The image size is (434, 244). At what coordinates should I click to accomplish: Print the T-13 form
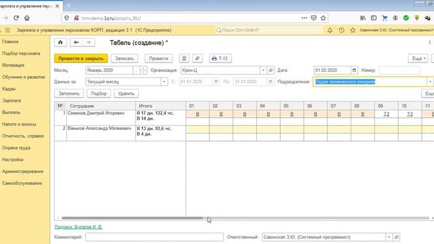pos(220,58)
